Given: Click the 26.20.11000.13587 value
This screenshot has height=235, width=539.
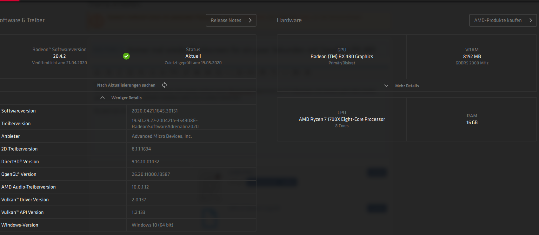Looking at the screenshot, I should [x=151, y=174].
